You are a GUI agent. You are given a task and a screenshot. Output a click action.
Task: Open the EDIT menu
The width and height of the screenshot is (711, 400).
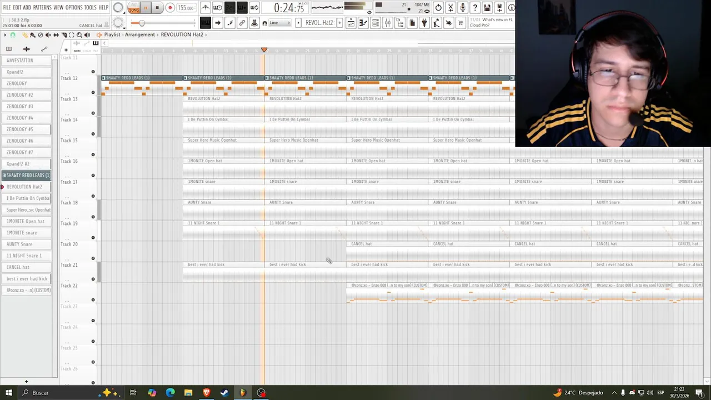click(17, 7)
